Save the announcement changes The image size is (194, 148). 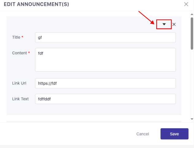pos(174,134)
